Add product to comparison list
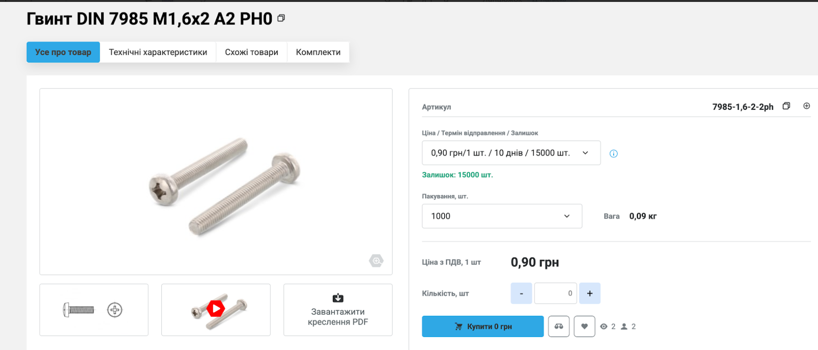This screenshot has height=350, width=818. (559, 326)
